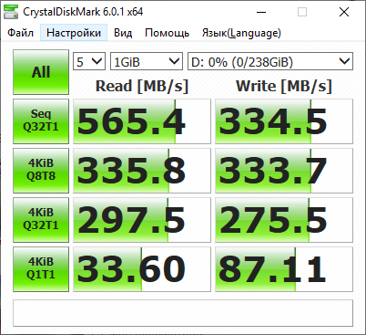Click the 4KiB Q1T1 read result 33.60
Image resolution: width=366 pixels, height=335 pixels.
142,269
